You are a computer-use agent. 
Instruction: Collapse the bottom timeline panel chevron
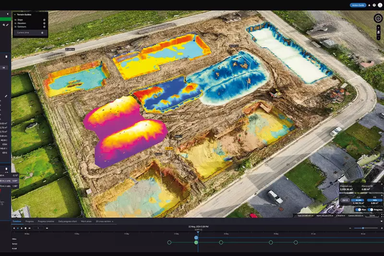(x=381, y=221)
